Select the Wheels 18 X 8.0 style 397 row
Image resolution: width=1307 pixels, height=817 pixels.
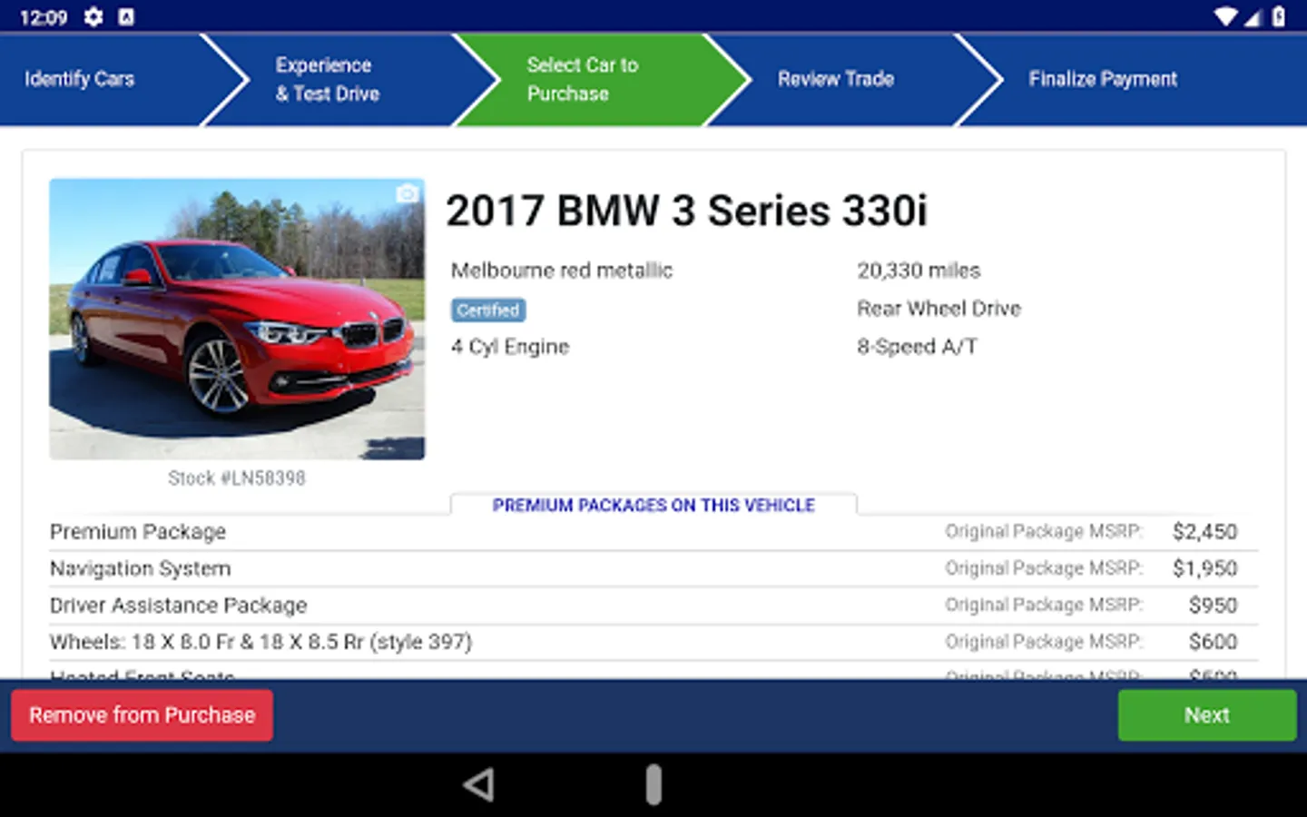coord(653,643)
